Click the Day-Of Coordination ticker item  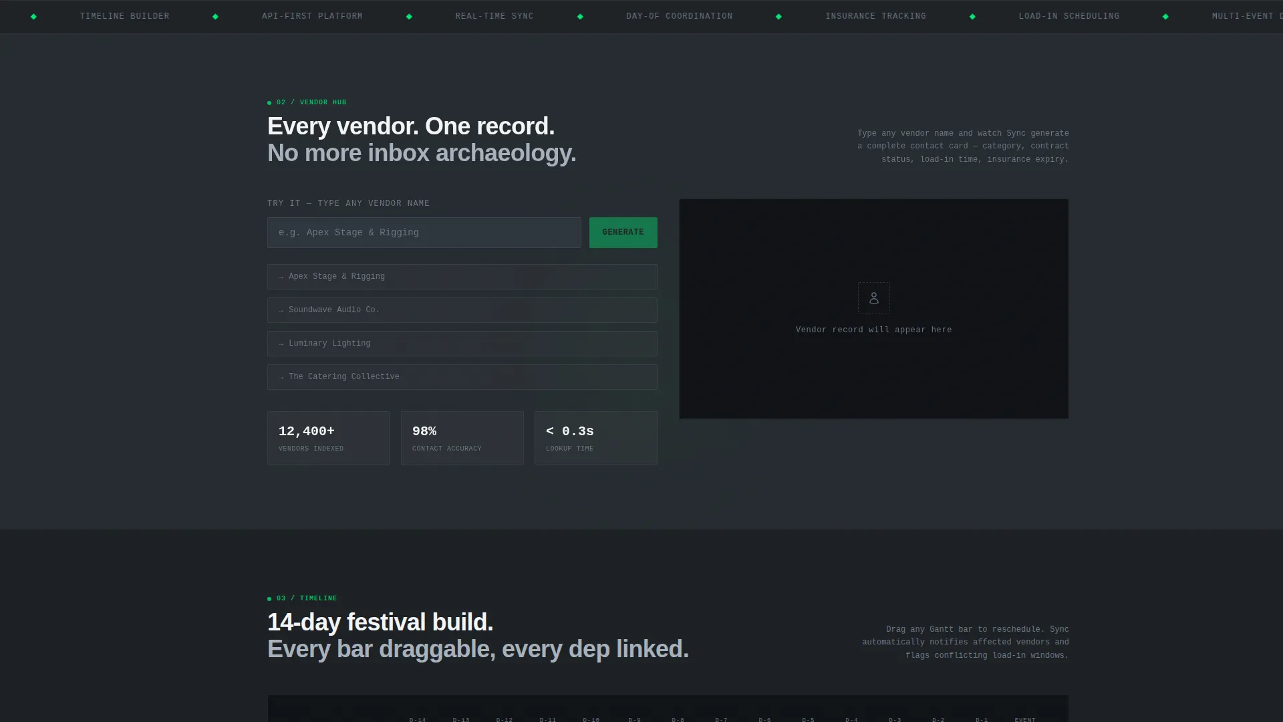click(679, 16)
